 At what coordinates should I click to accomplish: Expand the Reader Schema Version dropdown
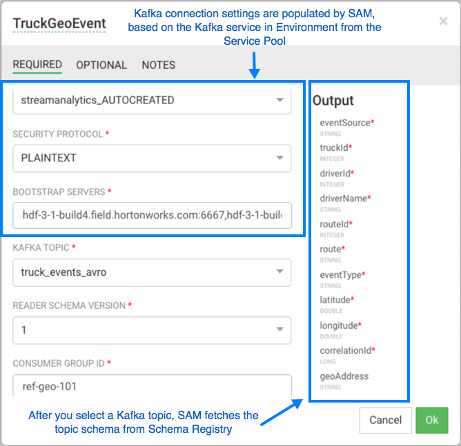pos(152,330)
